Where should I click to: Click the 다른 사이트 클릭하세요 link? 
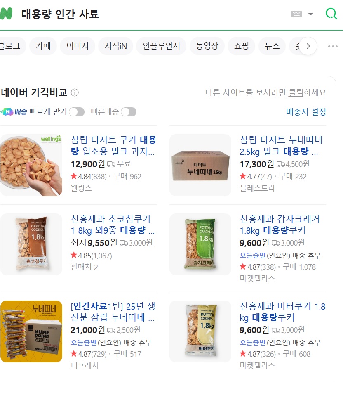pos(265,93)
